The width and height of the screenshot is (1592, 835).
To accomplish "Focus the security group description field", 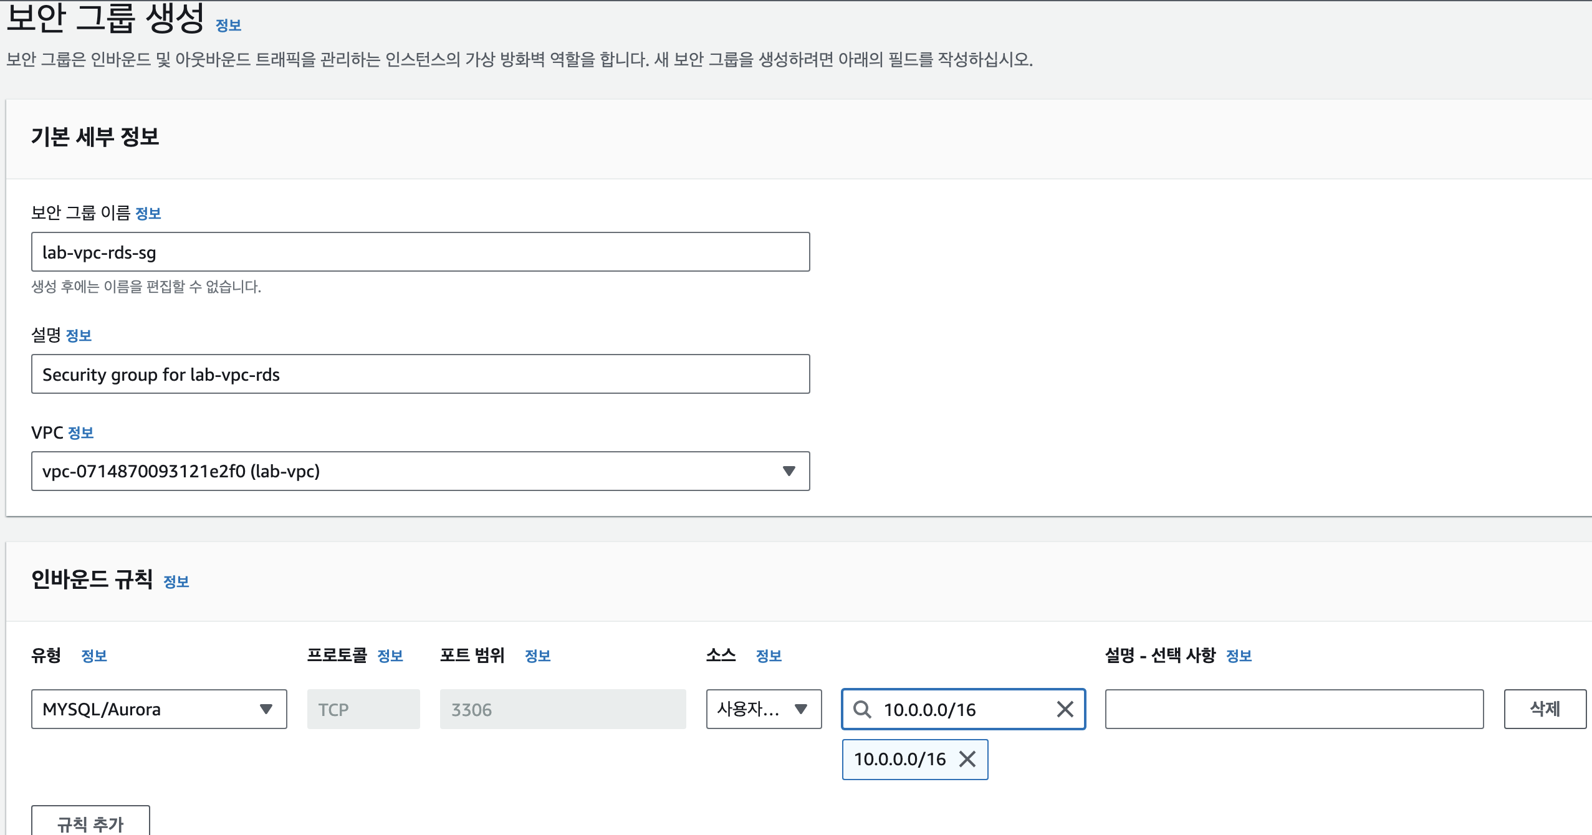I will coord(420,375).
